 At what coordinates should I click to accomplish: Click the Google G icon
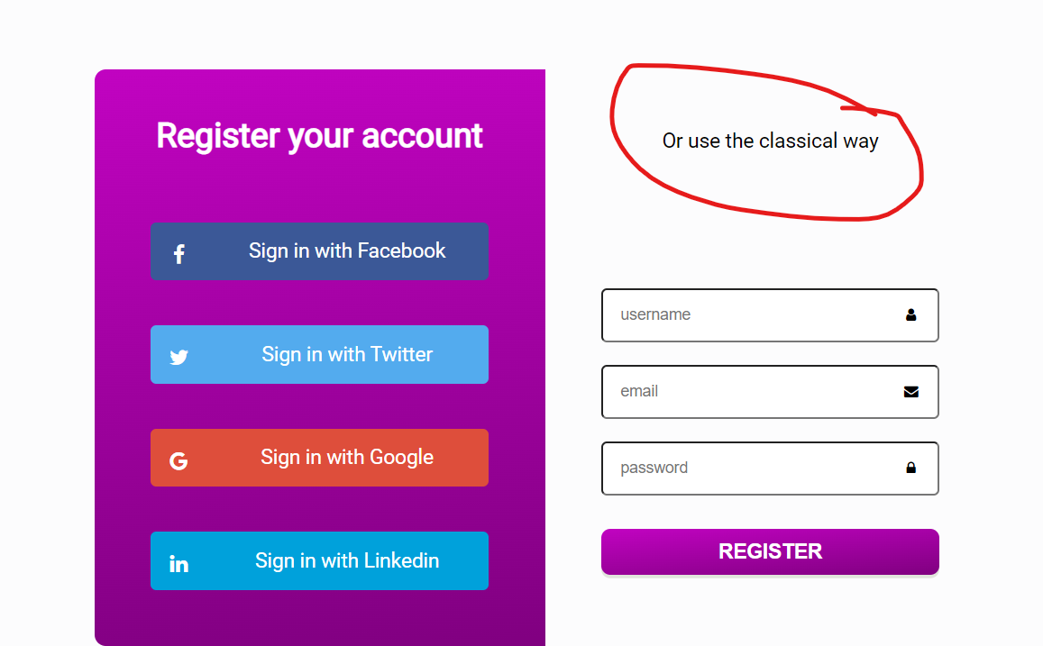click(x=179, y=458)
